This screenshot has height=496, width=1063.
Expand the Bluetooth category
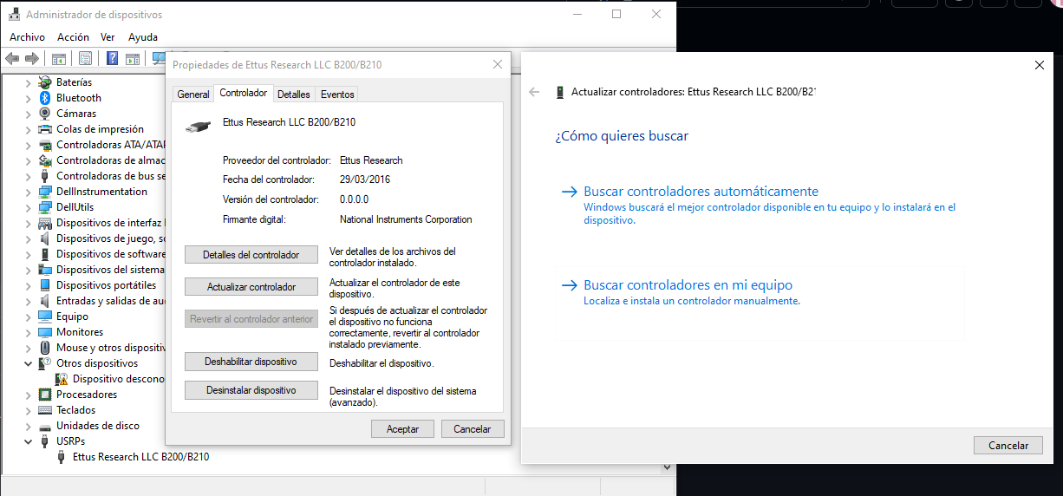(x=28, y=98)
